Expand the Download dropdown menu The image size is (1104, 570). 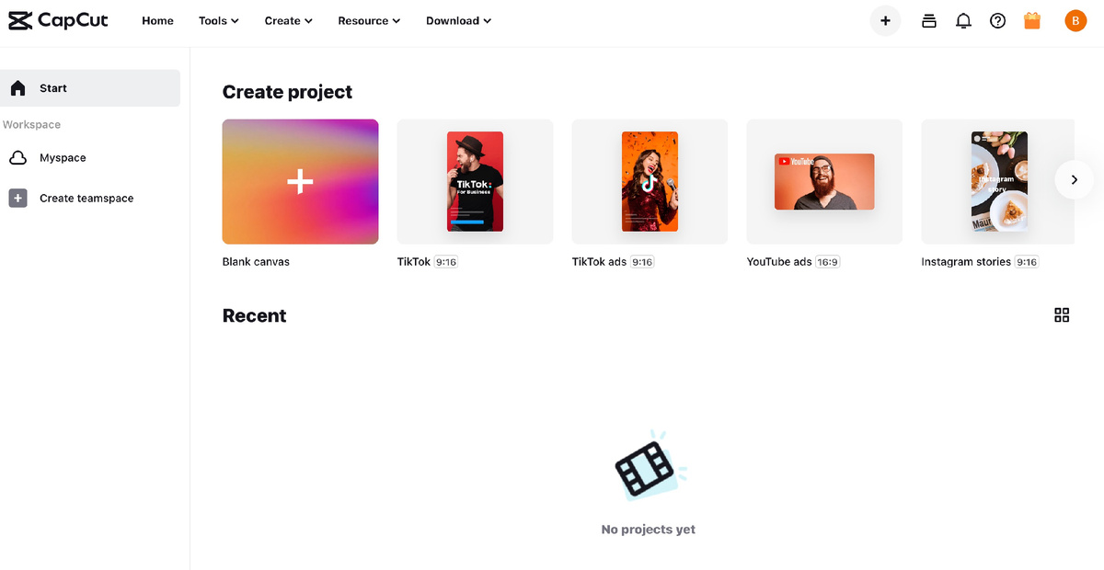(458, 20)
